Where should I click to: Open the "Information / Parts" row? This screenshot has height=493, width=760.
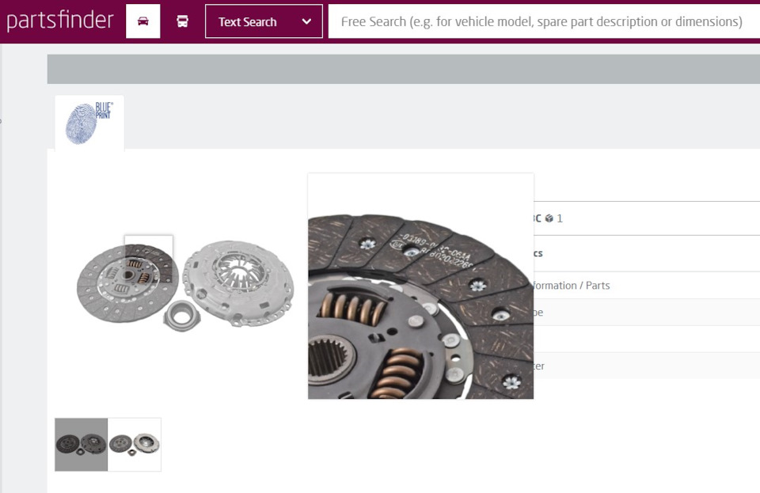pyautogui.click(x=572, y=285)
